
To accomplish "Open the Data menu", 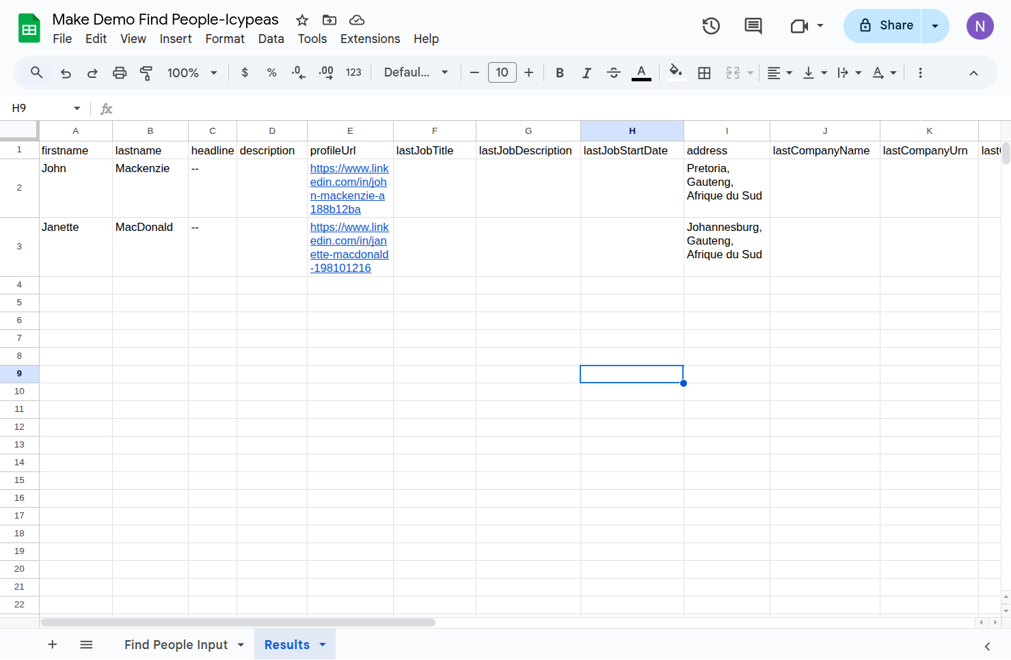I will click(271, 39).
